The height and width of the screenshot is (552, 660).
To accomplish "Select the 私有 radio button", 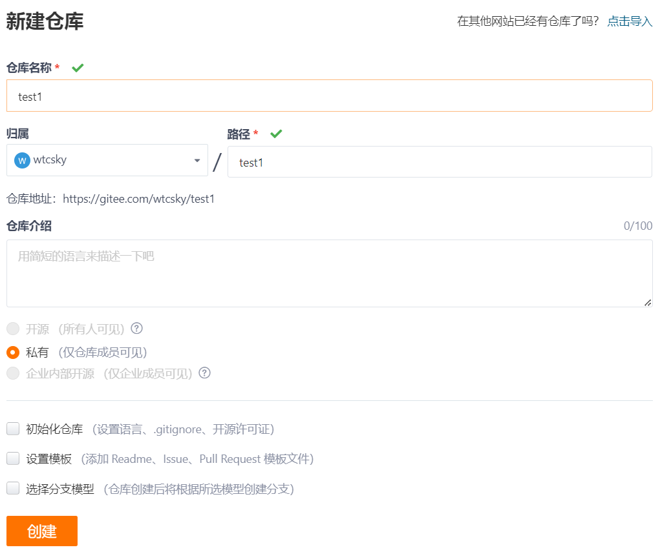I will [x=12, y=353].
